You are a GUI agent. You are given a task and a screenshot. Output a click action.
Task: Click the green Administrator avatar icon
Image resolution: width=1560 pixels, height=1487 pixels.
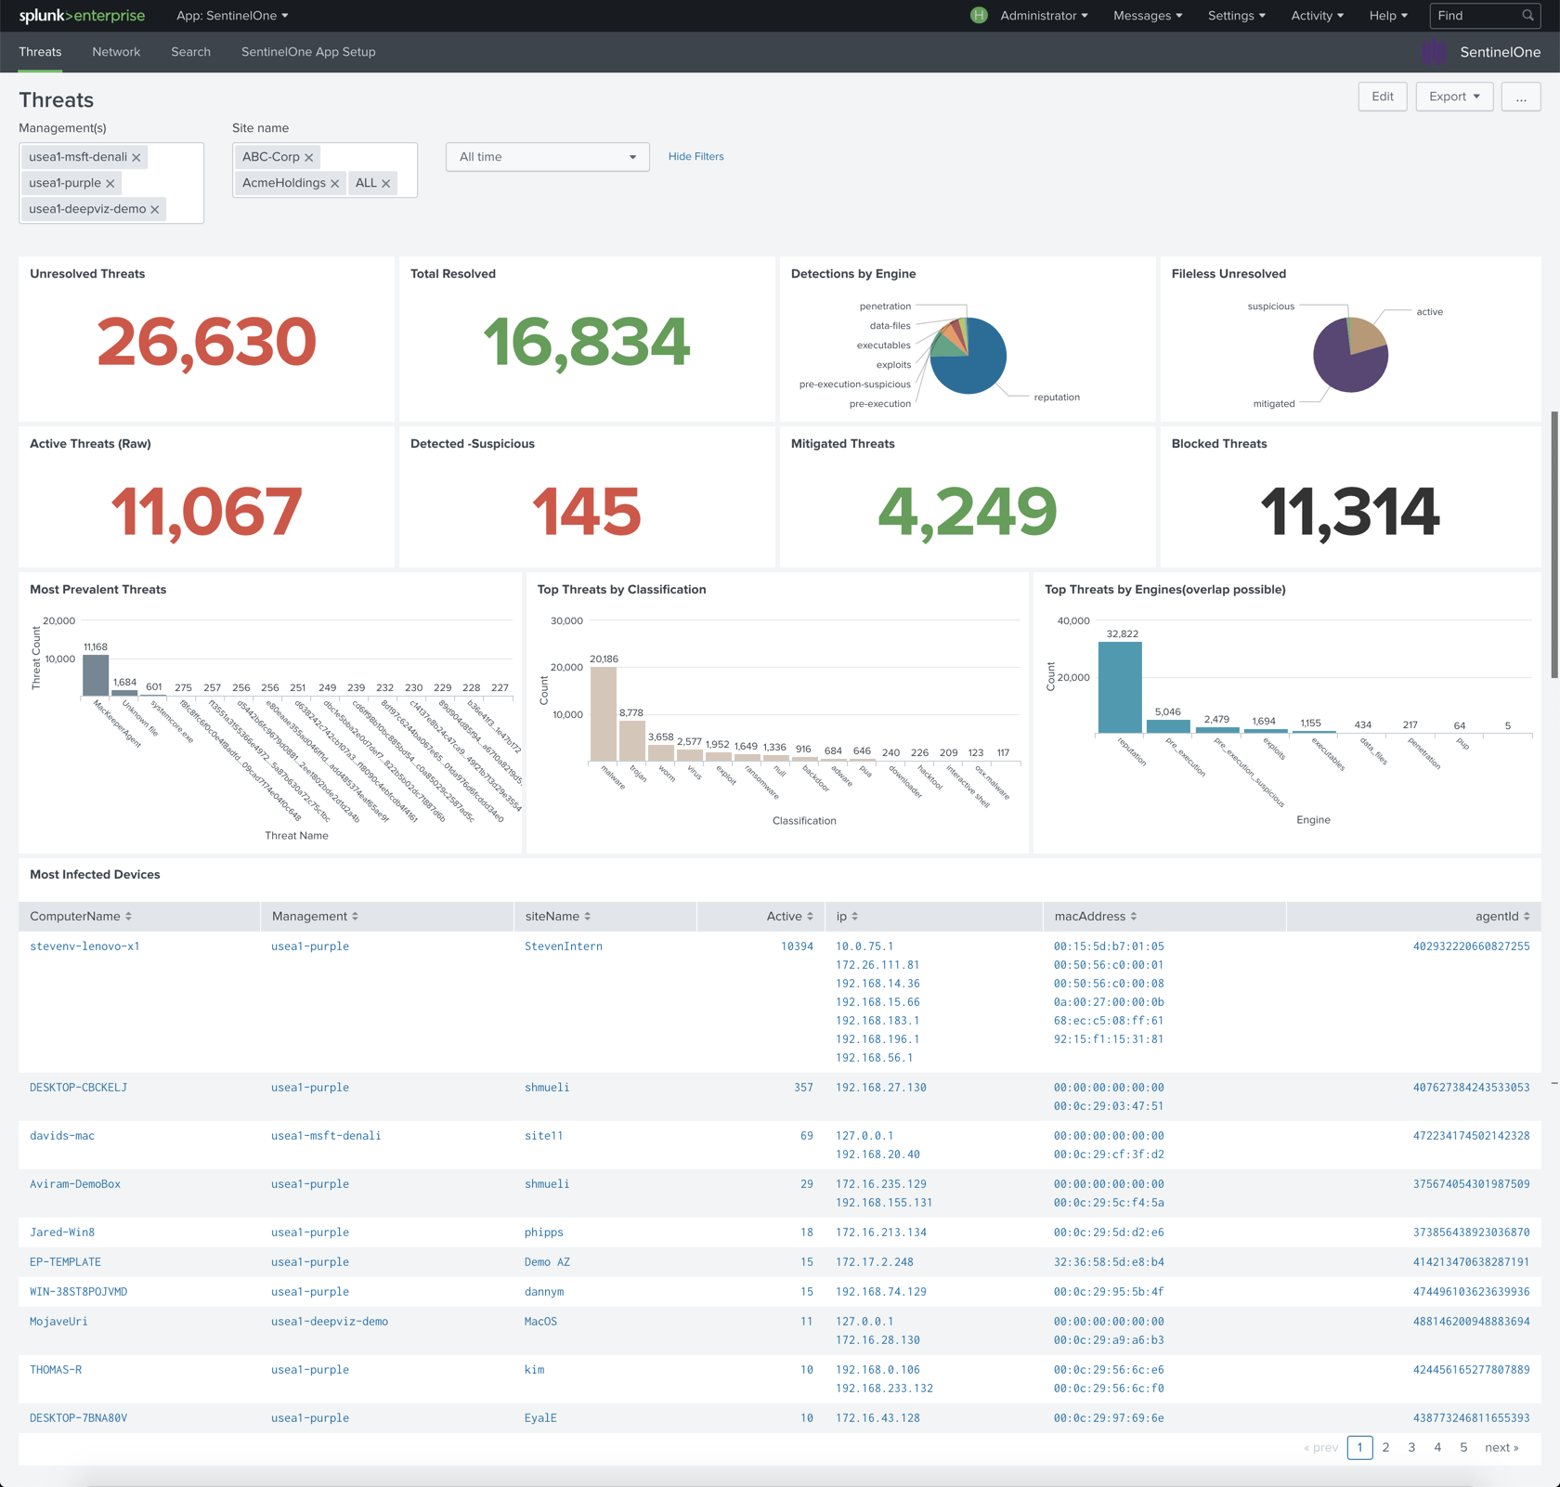[979, 15]
